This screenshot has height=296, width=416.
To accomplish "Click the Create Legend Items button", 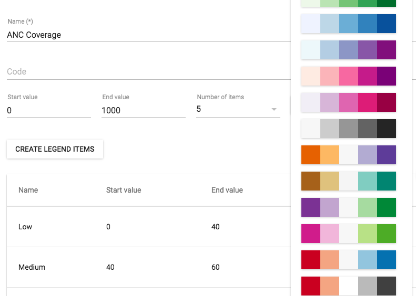I will (55, 149).
